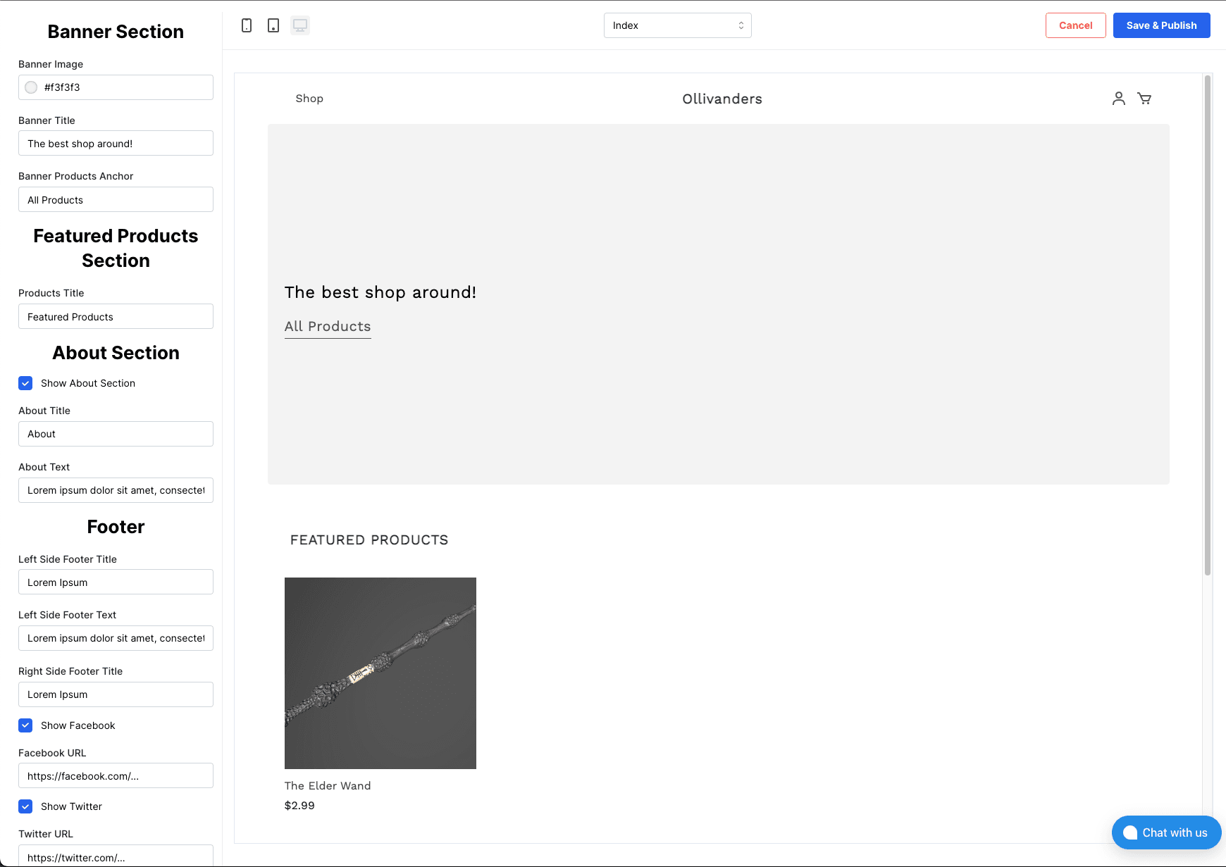Switch to tablet preview mode
The image size is (1226, 867).
click(273, 25)
